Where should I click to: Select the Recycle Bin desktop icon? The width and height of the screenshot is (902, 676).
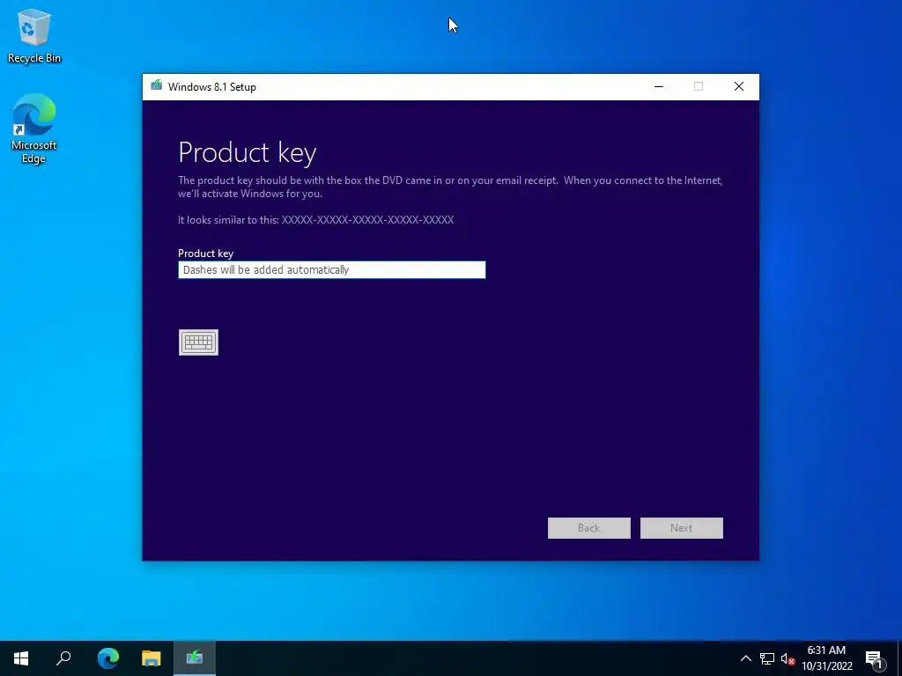[x=34, y=36]
